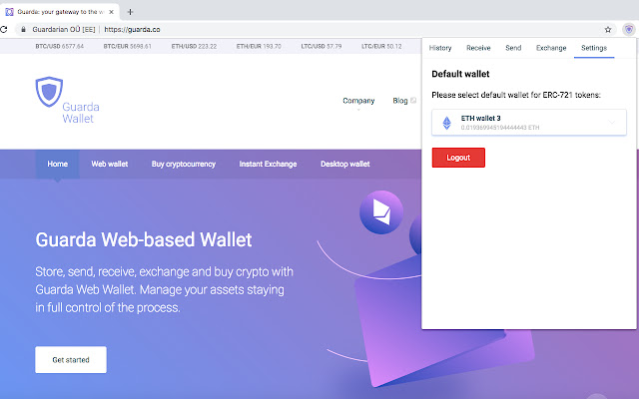Click the ETH wallet 3 balance text
This screenshot has width=639, height=399.
point(500,128)
